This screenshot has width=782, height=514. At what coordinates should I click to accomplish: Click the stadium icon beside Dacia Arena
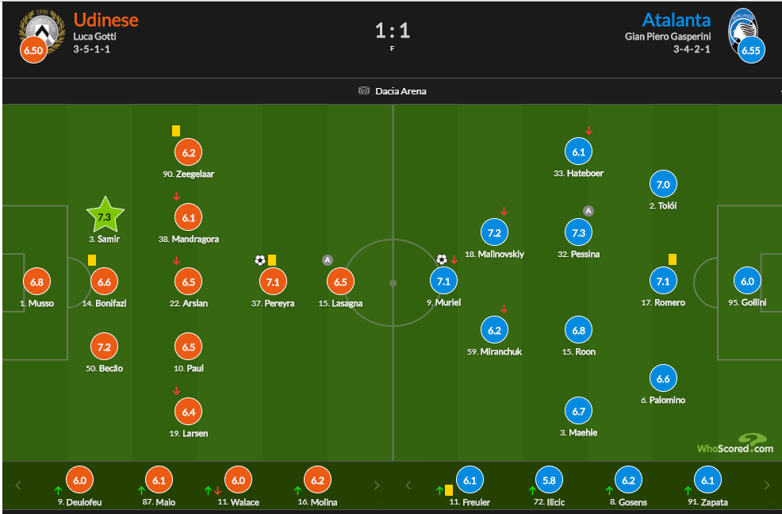364,91
